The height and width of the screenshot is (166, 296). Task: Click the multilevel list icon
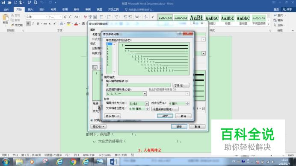click(x=116, y=17)
